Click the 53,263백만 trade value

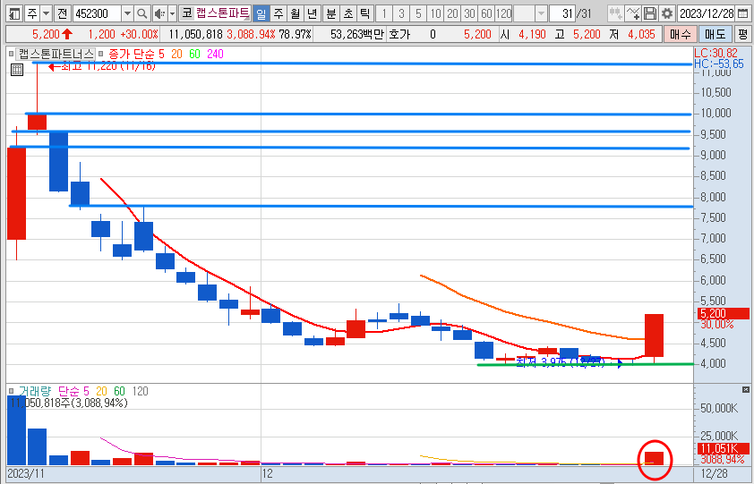coord(356,35)
